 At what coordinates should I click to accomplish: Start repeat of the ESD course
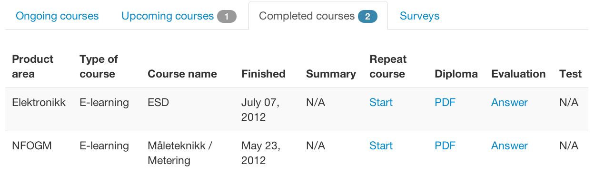click(x=381, y=102)
